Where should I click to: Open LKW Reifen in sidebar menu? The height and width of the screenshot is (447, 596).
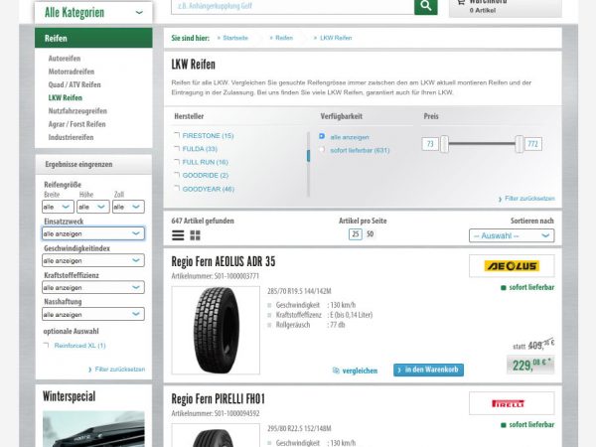click(65, 97)
